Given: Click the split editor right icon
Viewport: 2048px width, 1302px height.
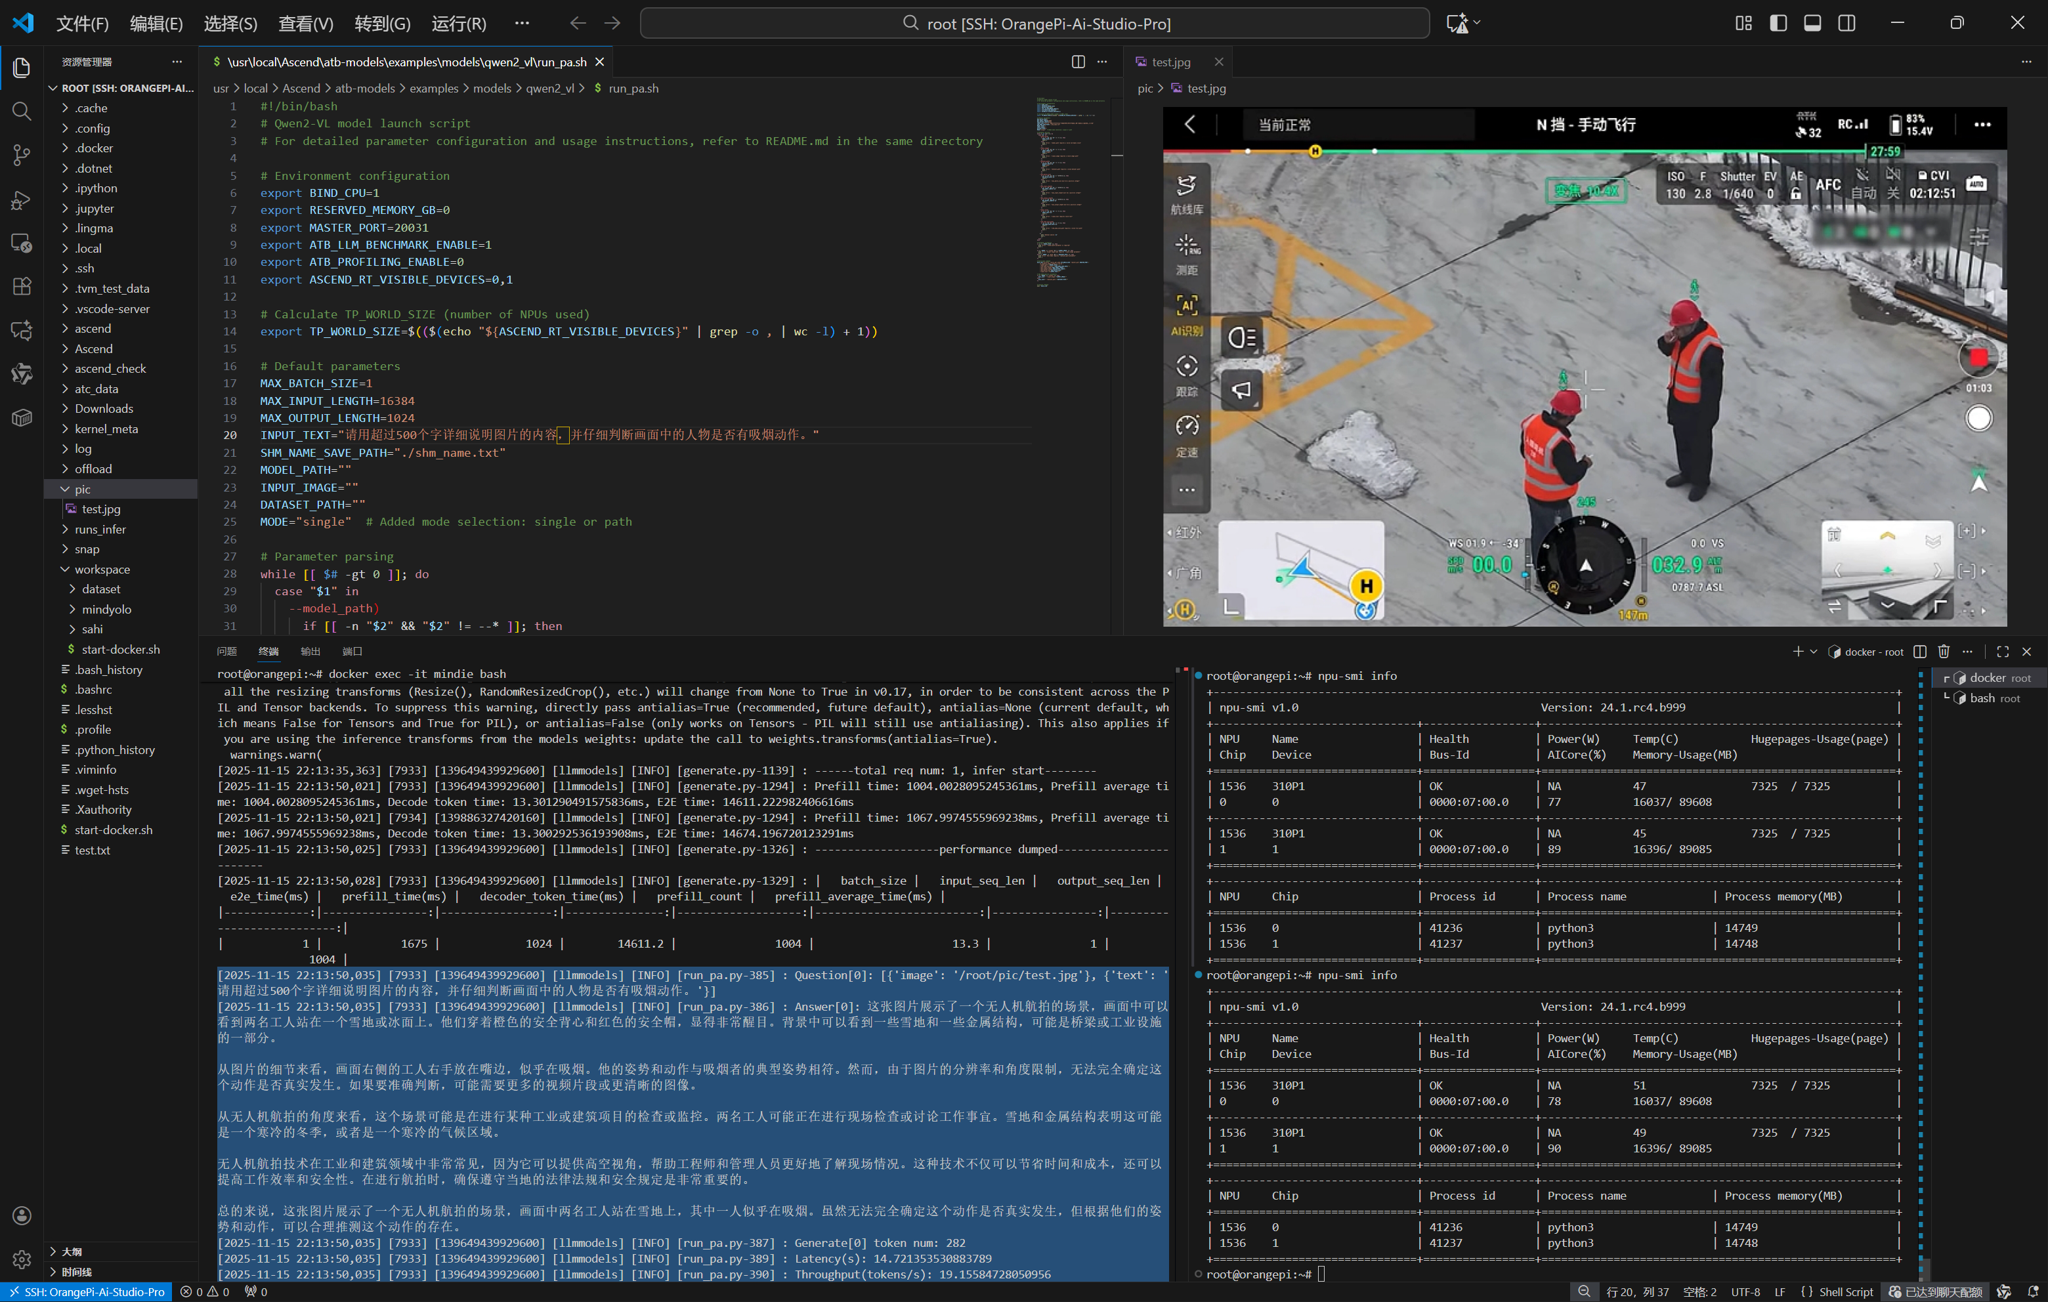Looking at the screenshot, I should coord(1078,62).
